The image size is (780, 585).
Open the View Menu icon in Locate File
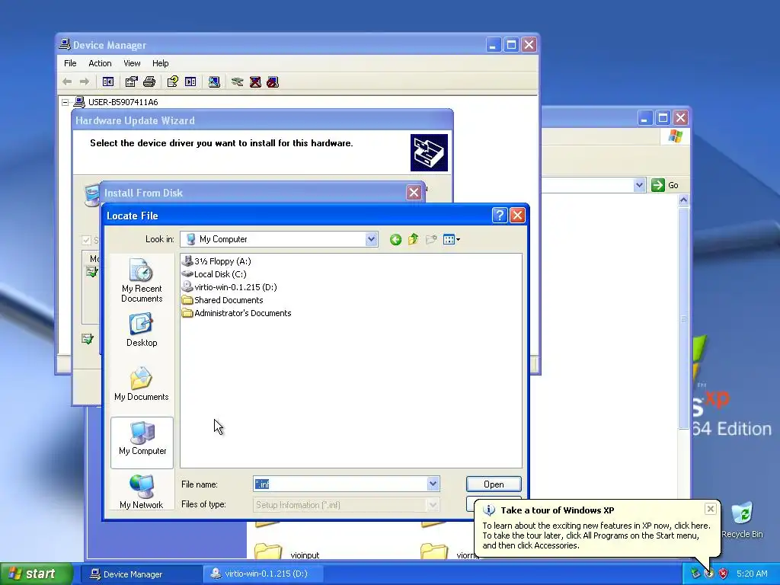click(x=451, y=240)
